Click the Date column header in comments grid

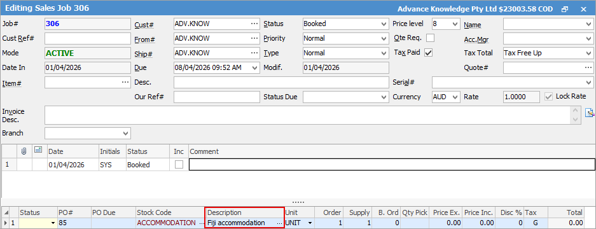[73, 151]
